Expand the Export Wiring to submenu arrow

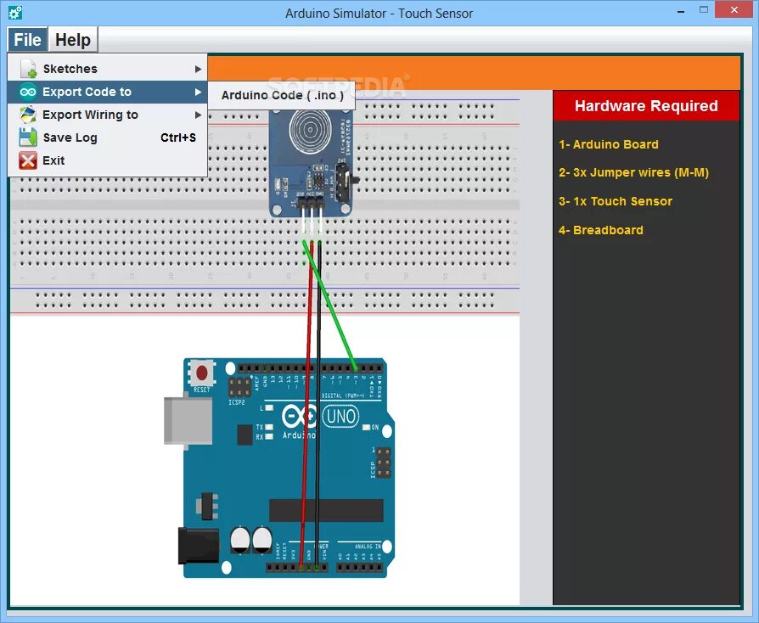click(198, 115)
